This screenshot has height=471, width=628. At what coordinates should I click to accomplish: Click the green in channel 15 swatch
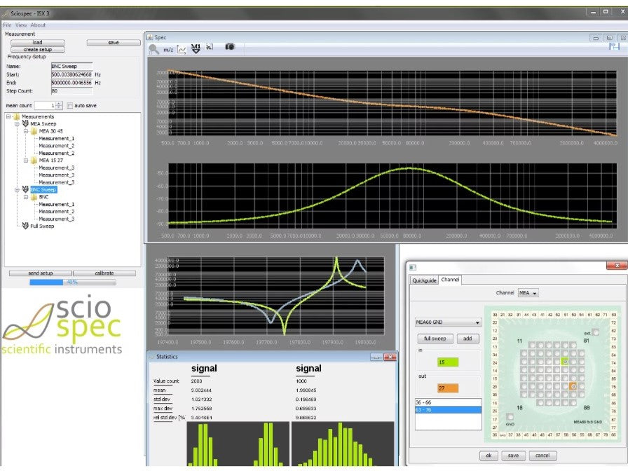point(448,362)
